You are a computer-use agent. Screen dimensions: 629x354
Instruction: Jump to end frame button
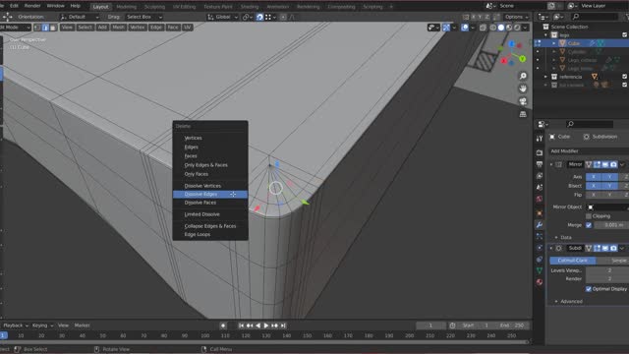coord(283,325)
